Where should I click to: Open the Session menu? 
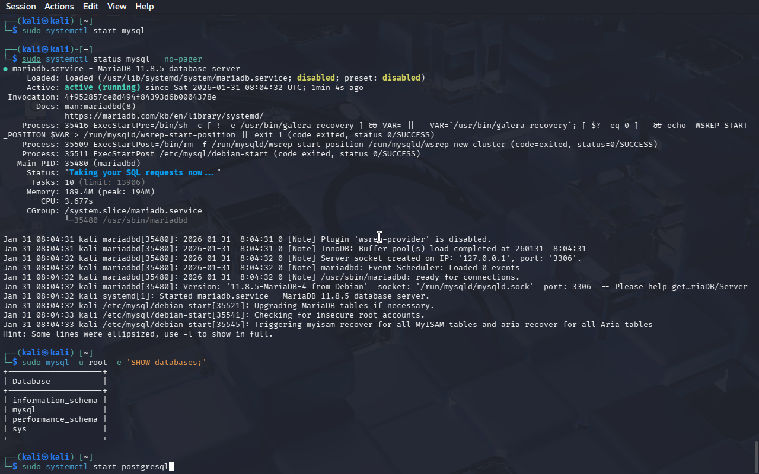click(21, 7)
